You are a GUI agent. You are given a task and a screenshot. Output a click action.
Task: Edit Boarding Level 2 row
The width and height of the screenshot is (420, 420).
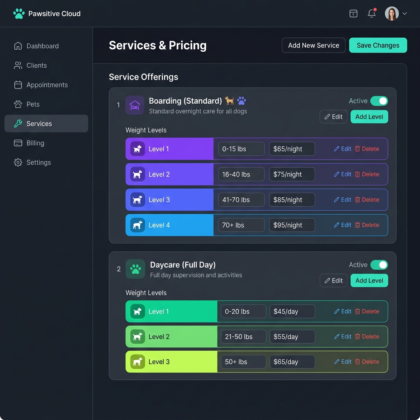click(342, 174)
